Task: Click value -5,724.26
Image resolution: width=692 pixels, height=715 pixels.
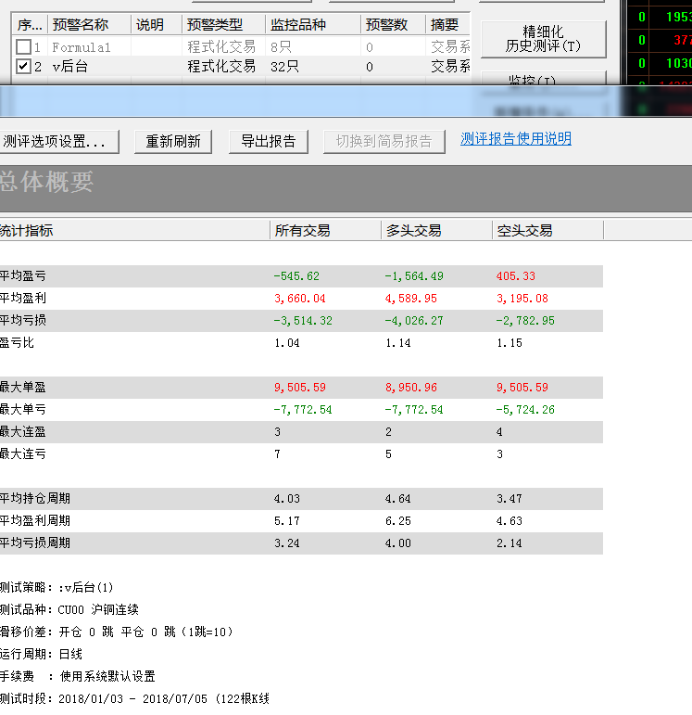Action: [525, 410]
